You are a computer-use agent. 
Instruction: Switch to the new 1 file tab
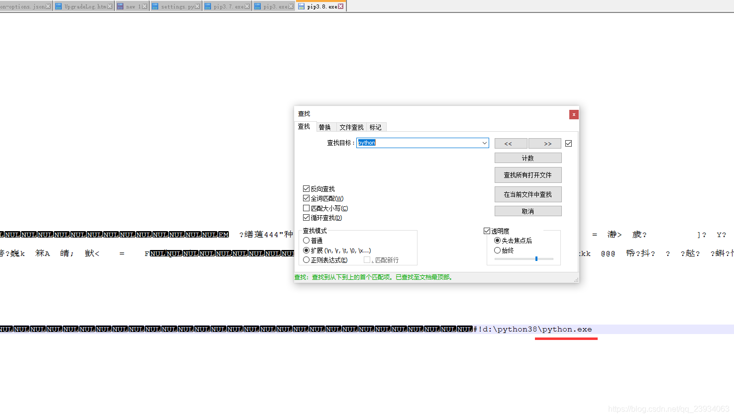[132, 6]
